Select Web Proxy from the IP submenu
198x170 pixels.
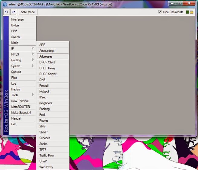[x=53, y=167]
